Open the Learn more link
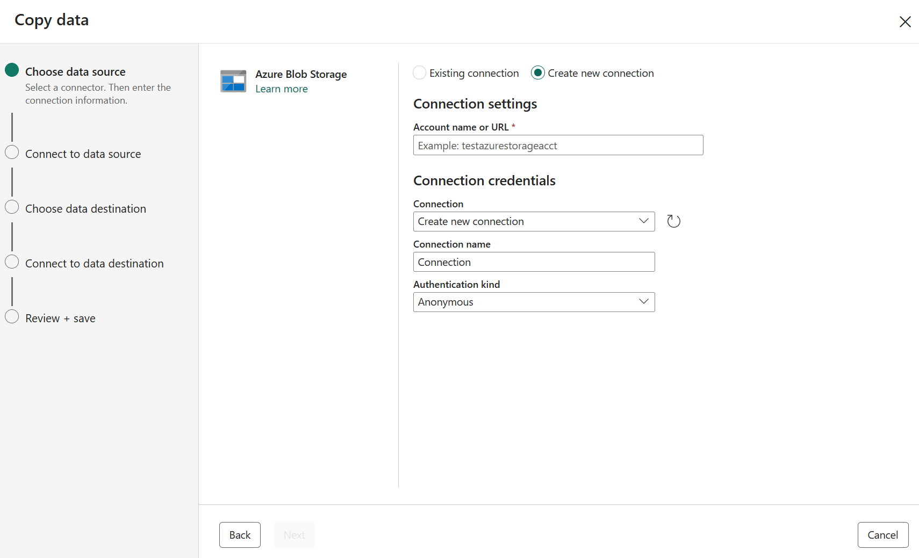Viewport: 919px width, 558px height. tap(282, 89)
